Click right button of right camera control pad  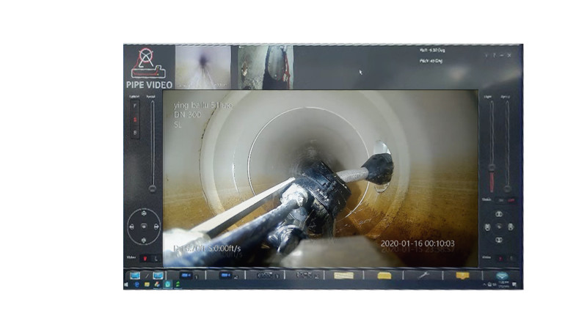click(x=511, y=227)
